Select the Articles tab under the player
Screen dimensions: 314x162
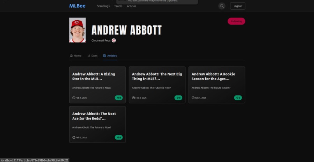[110, 56]
